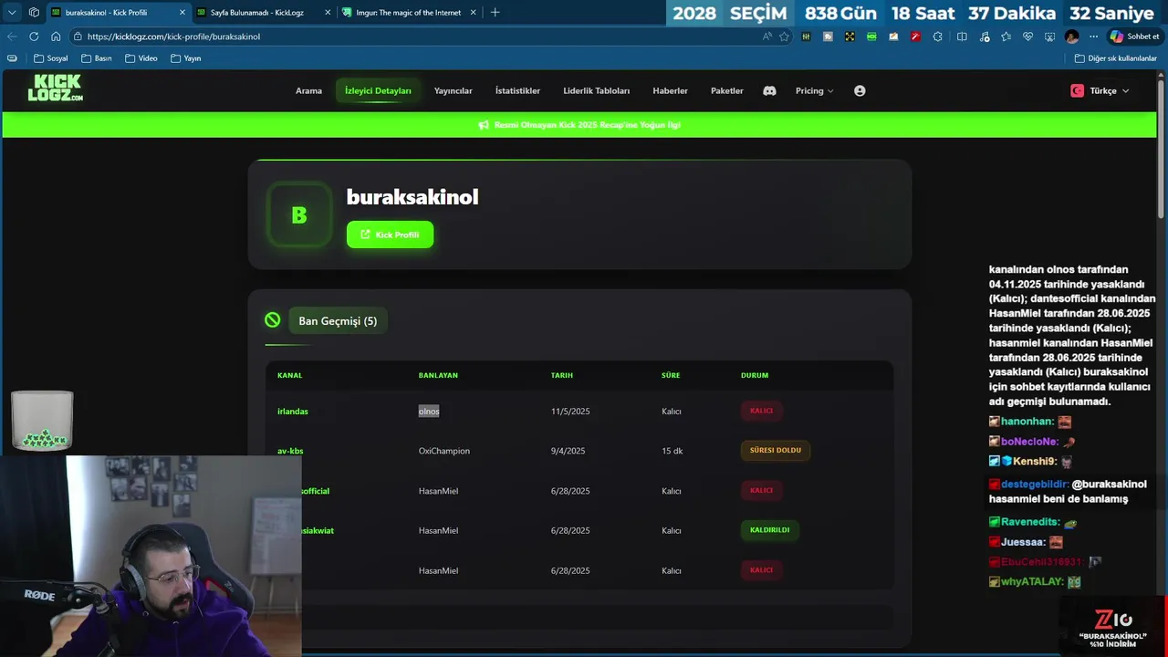Click the media music note toolbar icon
The image size is (1168, 657).
(x=984, y=36)
